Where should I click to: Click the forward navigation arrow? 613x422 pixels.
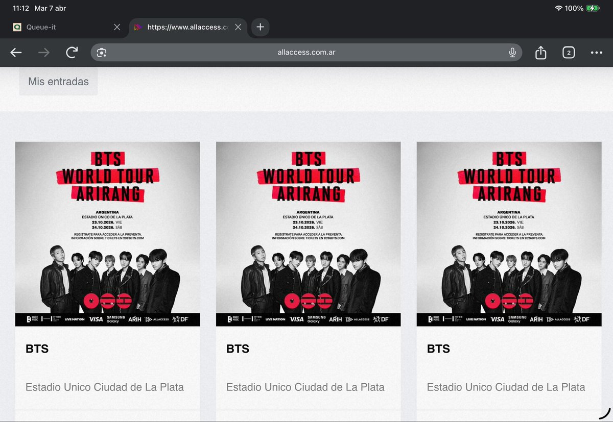44,53
